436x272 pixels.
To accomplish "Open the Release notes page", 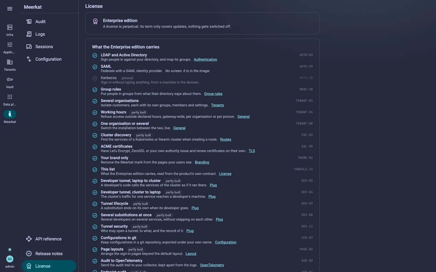I will coord(49,254).
